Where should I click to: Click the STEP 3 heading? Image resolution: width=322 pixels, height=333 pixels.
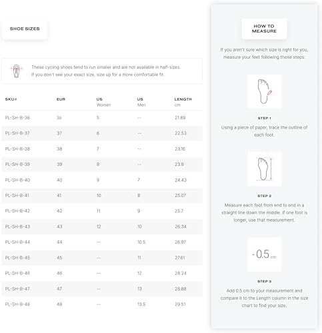264,281
